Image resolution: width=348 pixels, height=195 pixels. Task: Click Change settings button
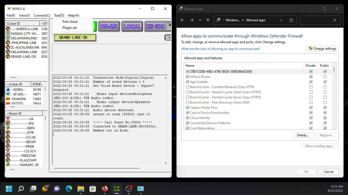(x=322, y=48)
